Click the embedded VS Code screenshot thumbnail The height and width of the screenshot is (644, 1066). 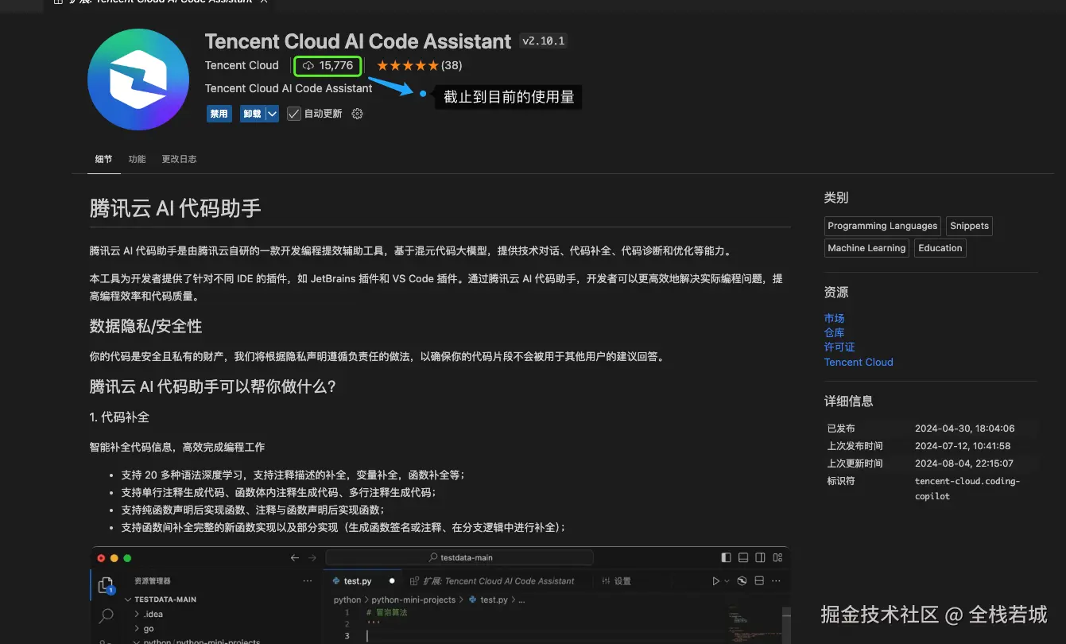coord(440,596)
